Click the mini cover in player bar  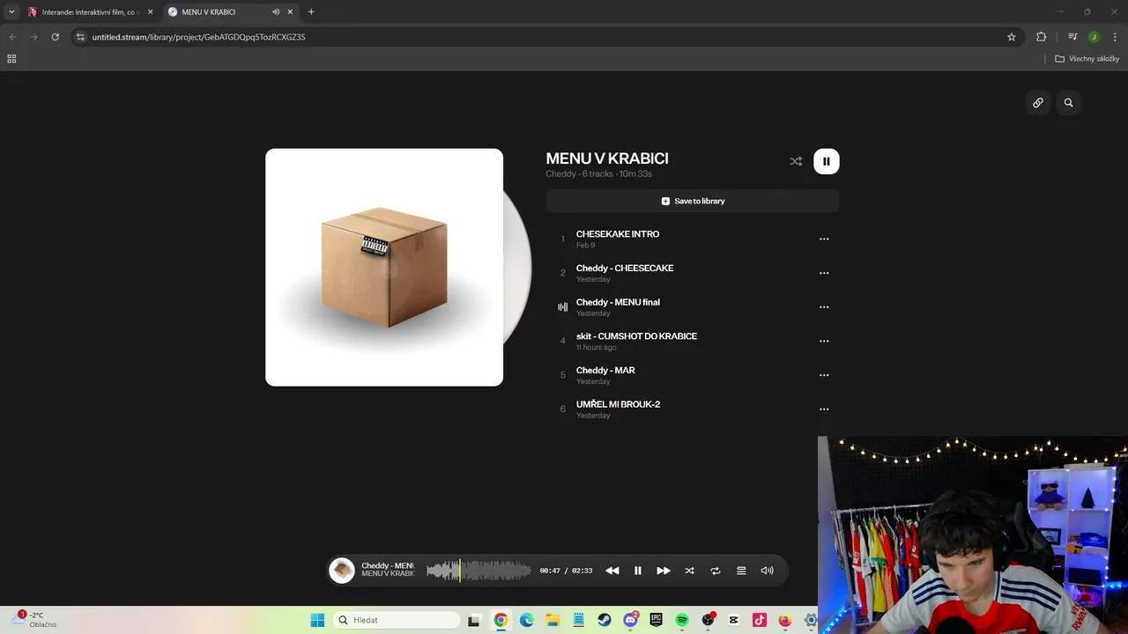(342, 571)
